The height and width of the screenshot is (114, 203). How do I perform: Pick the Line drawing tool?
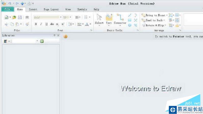130,15
